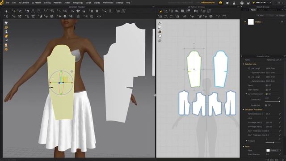Collapse the Property Editor panel arrow
Screen dimensions: 286x161
(x=241, y=56)
